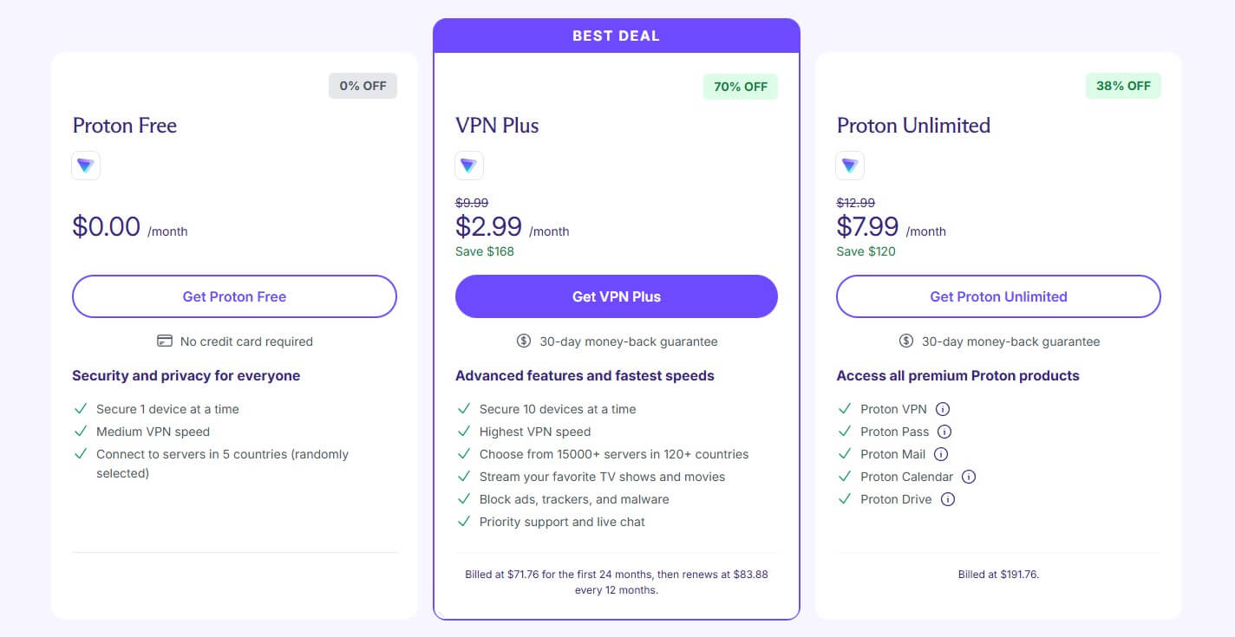Select the Get VPN Plus button
This screenshot has height=637, width=1235.
pos(616,296)
